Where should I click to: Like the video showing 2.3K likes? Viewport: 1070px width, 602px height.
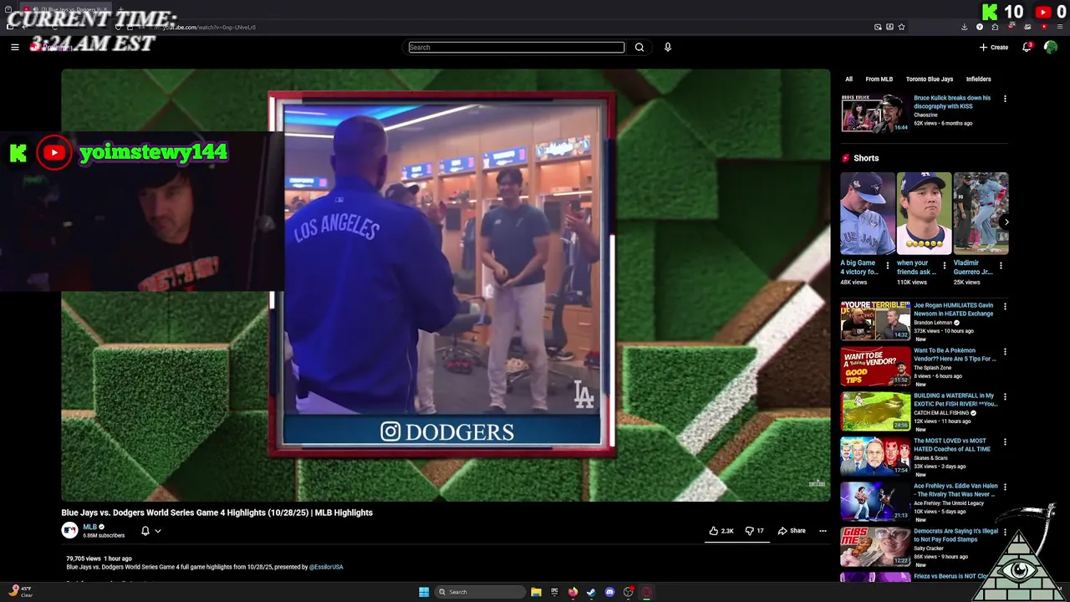[x=721, y=531]
